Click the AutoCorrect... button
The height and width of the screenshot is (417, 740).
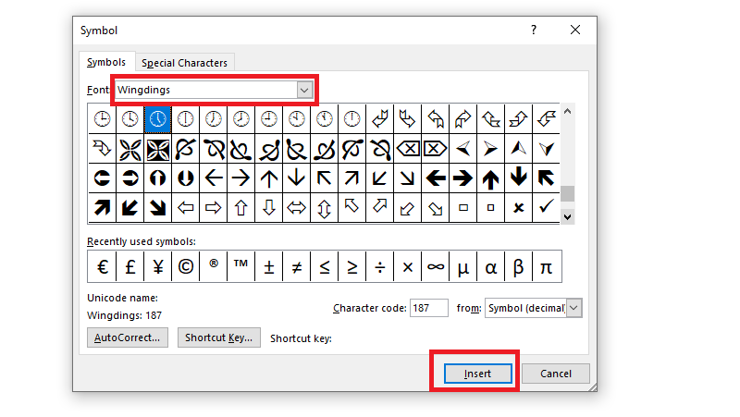[129, 337]
